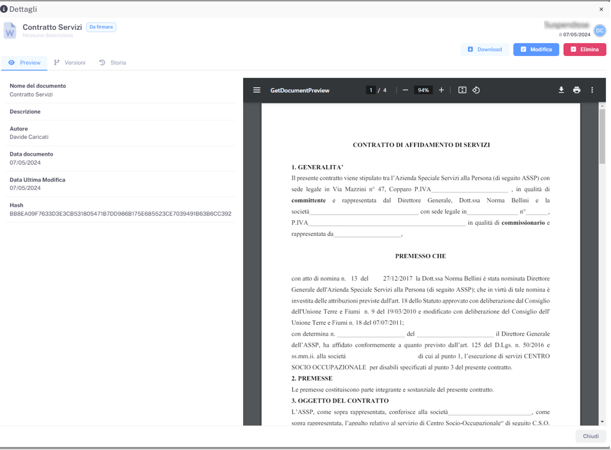Click the Download button in the header
Image resolution: width=611 pixels, height=450 pixels.
[485, 50]
